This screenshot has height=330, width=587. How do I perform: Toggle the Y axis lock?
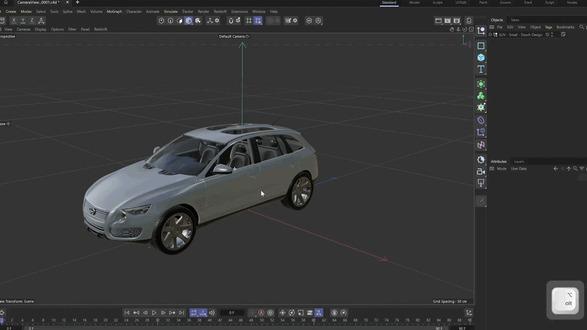[23, 21]
